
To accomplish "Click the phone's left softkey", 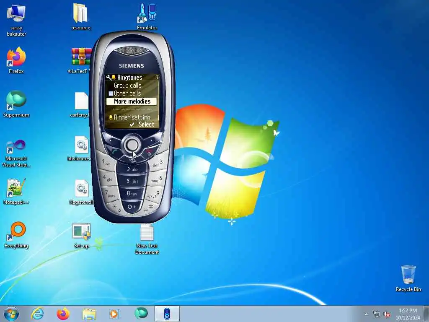I will click(x=111, y=140).
